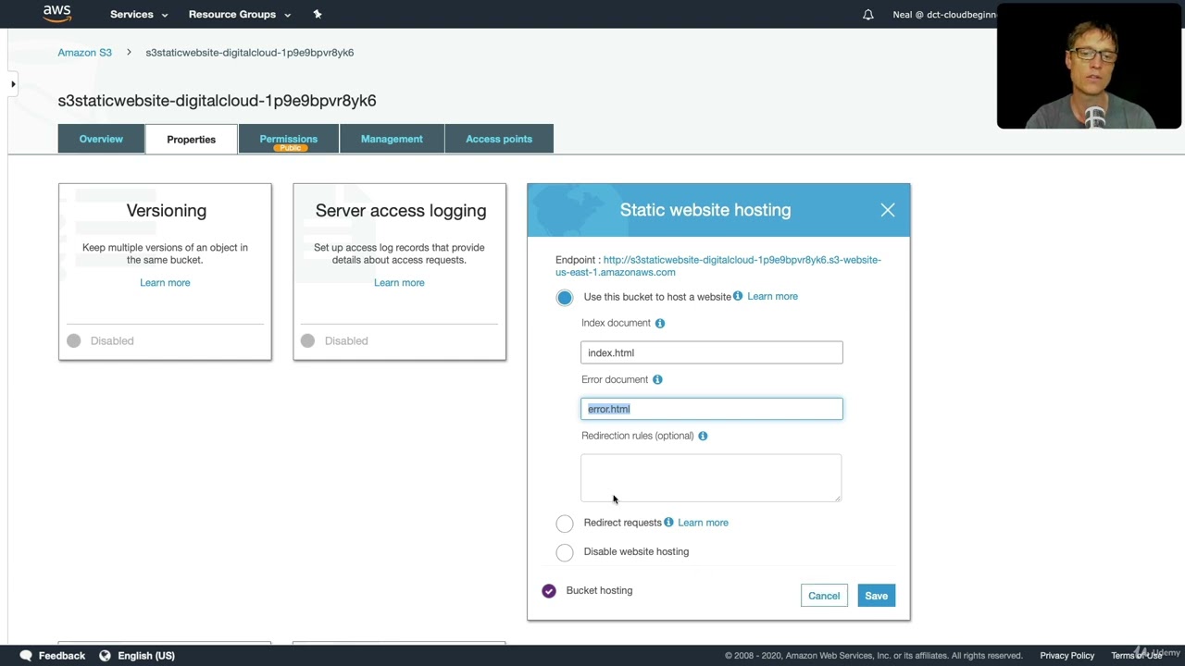Click the bucket name breadcrumb text
Viewport: 1185px width, 666px height.
250,53
